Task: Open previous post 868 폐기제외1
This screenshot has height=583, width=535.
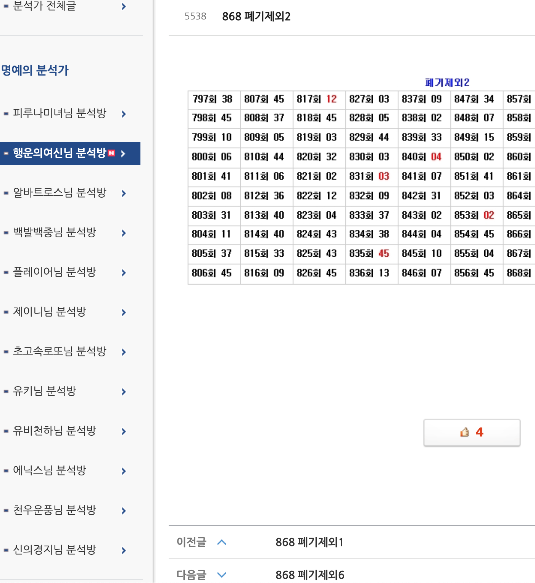Action: pos(309,542)
